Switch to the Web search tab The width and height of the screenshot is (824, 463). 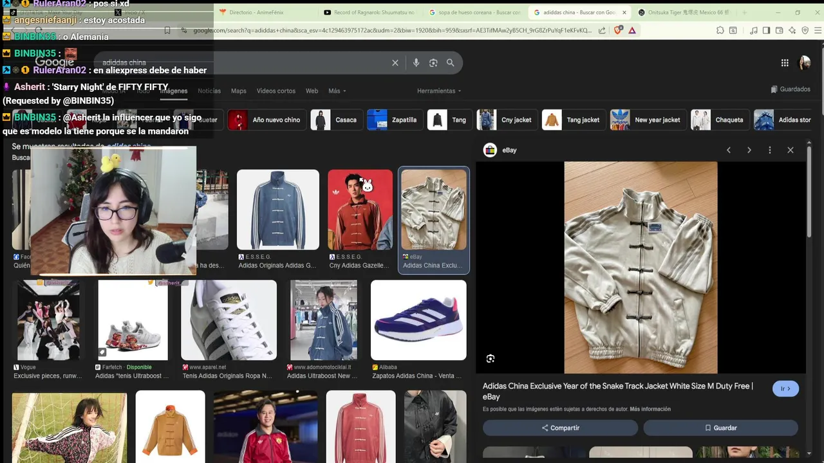click(x=312, y=91)
